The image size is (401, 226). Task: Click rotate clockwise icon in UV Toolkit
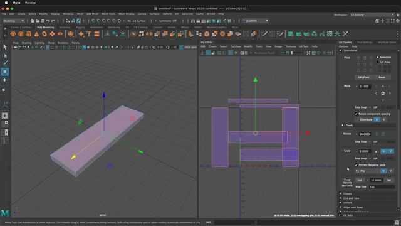(x=383, y=134)
